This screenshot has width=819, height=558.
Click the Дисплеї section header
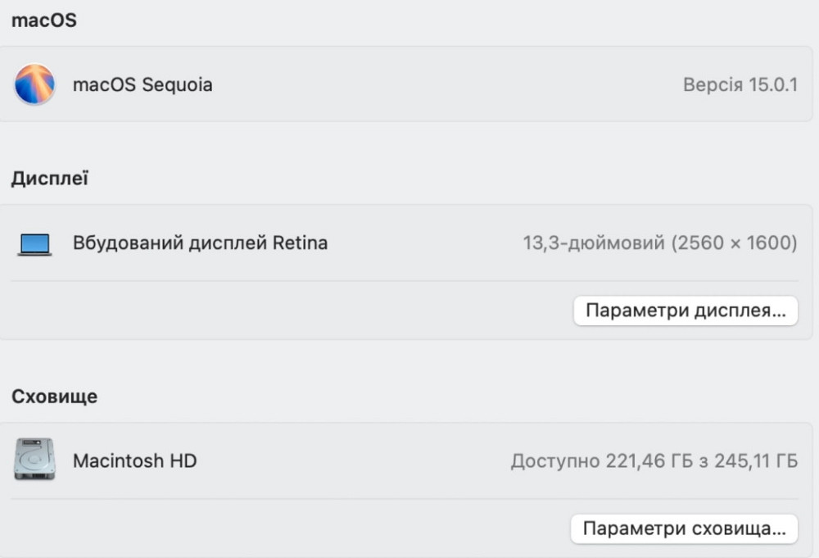(49, 177)
